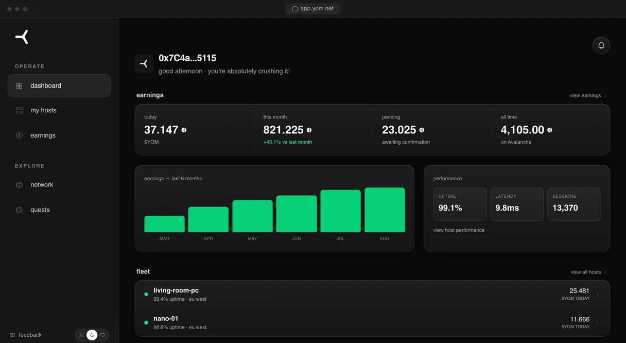This screenshot has width=626, height=343.
Task: Switch to light theme with the sun toggle
Action: tap(81, 335)
